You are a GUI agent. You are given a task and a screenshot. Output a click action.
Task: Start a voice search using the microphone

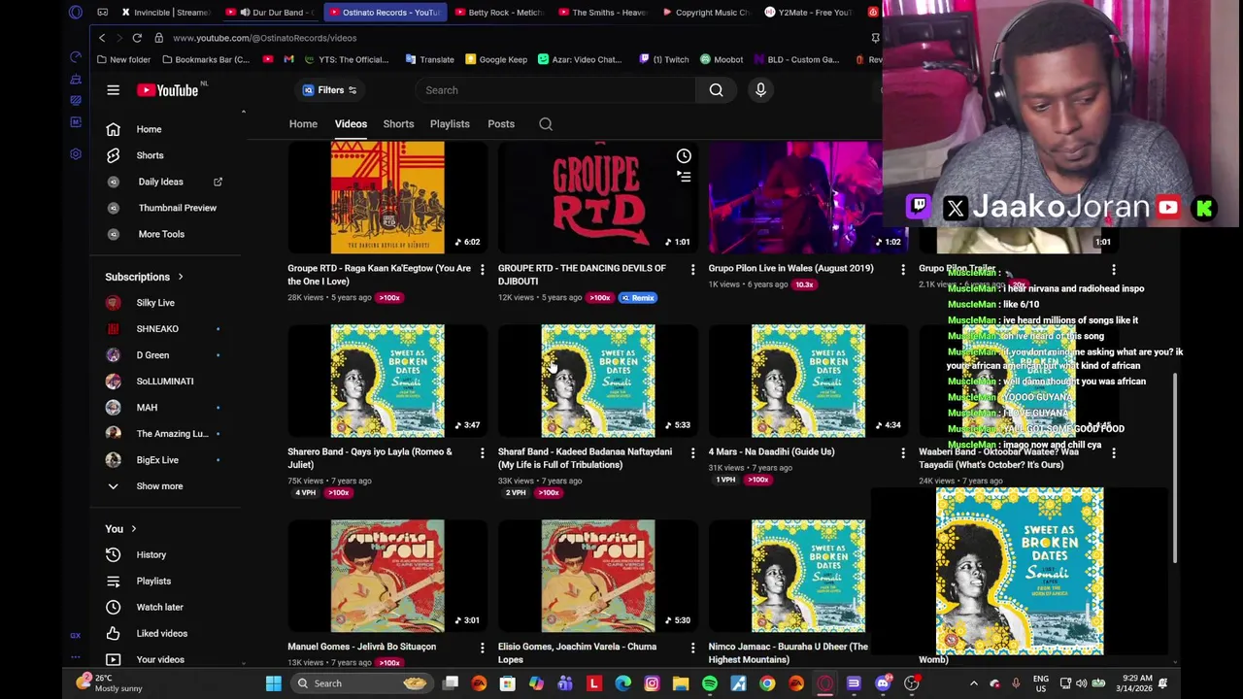(760, 90)
